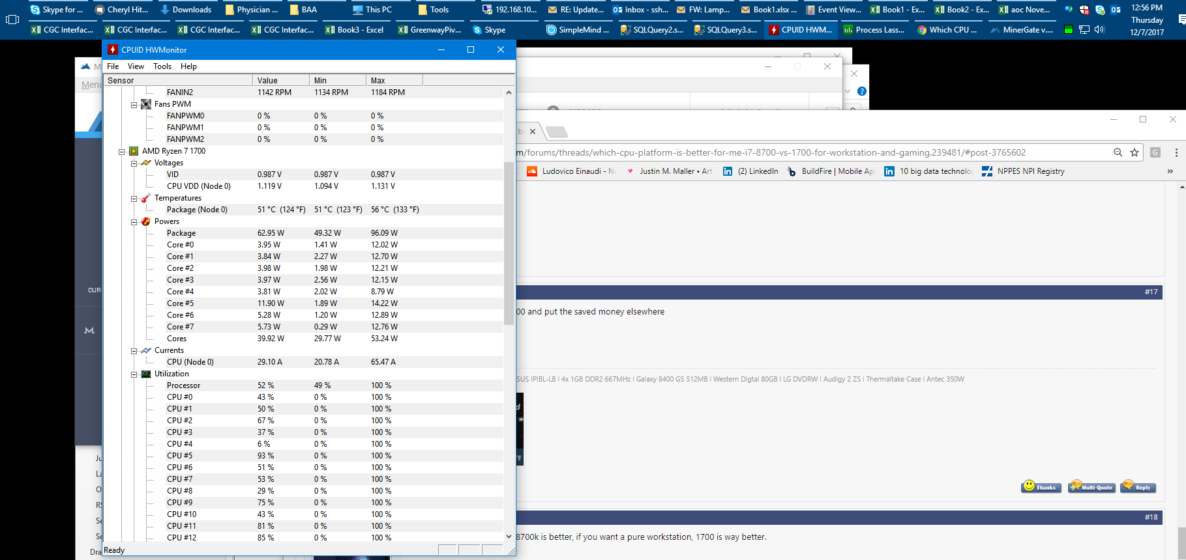Click the Skype tray icon

pos(1100,10)
